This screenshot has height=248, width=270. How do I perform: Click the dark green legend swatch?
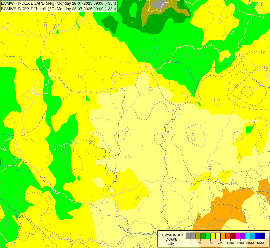point(203,236)
